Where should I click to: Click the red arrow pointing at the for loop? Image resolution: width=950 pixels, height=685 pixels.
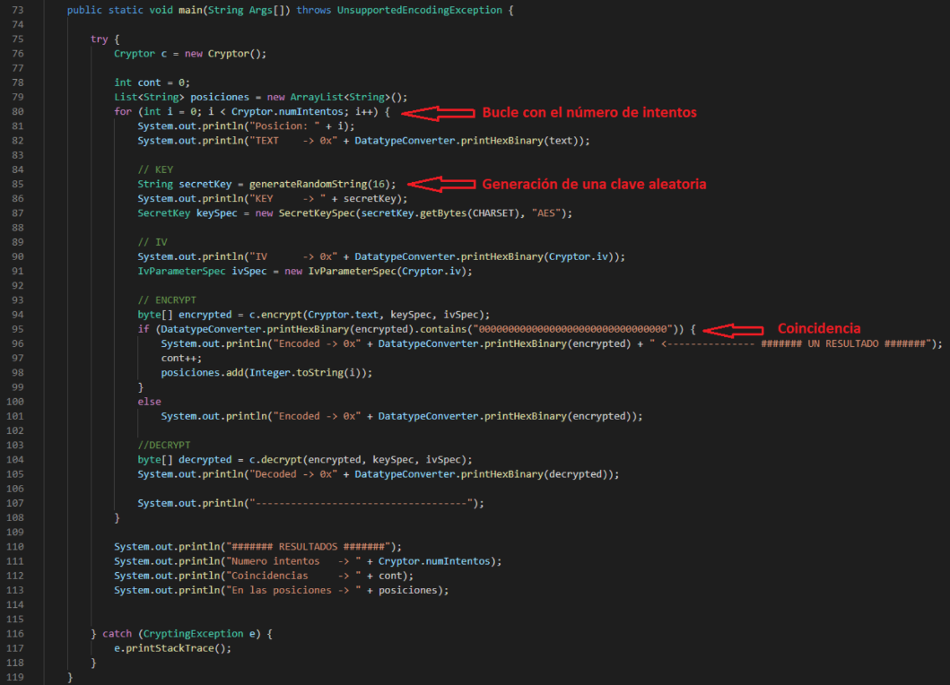[x=437, y=113]
